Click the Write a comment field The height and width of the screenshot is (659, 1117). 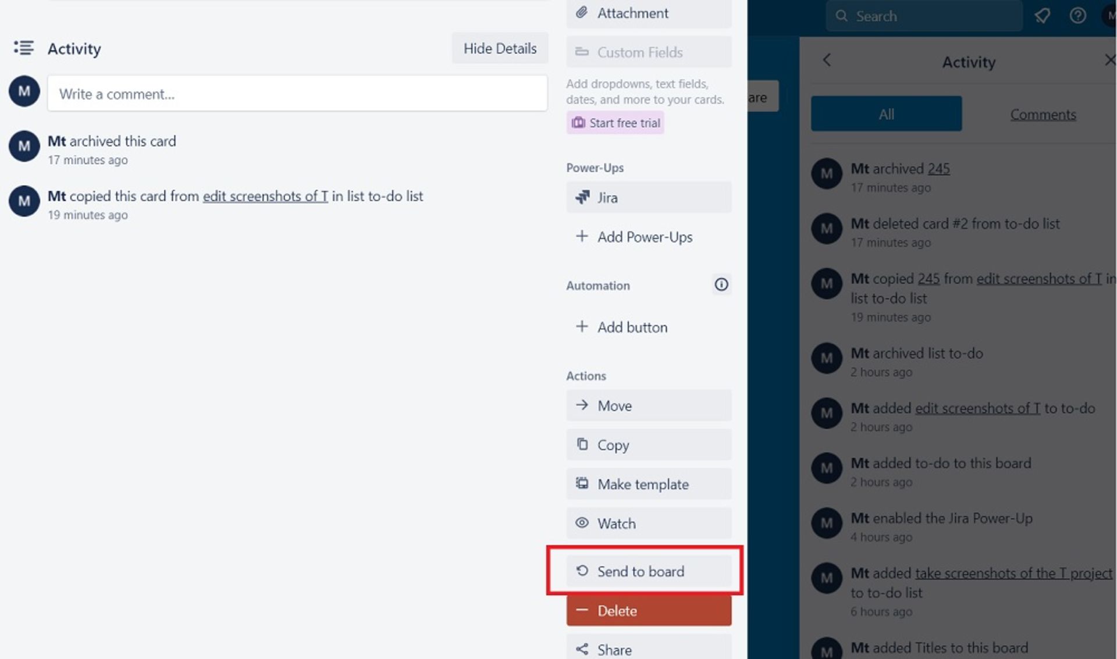[297, 94]
